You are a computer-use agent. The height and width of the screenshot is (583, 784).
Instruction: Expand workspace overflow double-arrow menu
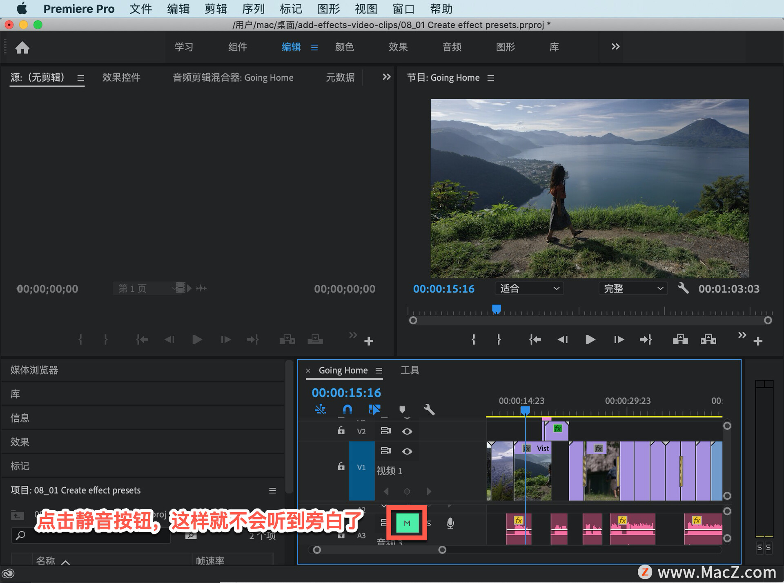[x=615, y=47]
